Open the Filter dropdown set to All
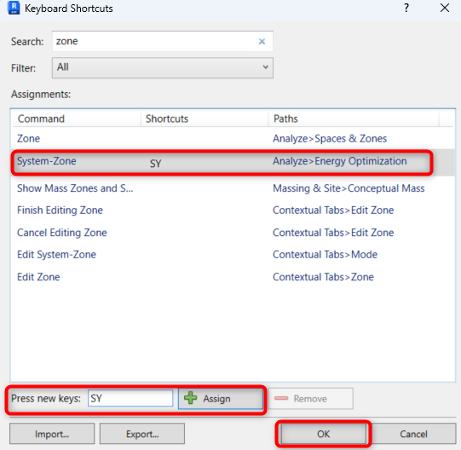 tap(163, 68)
